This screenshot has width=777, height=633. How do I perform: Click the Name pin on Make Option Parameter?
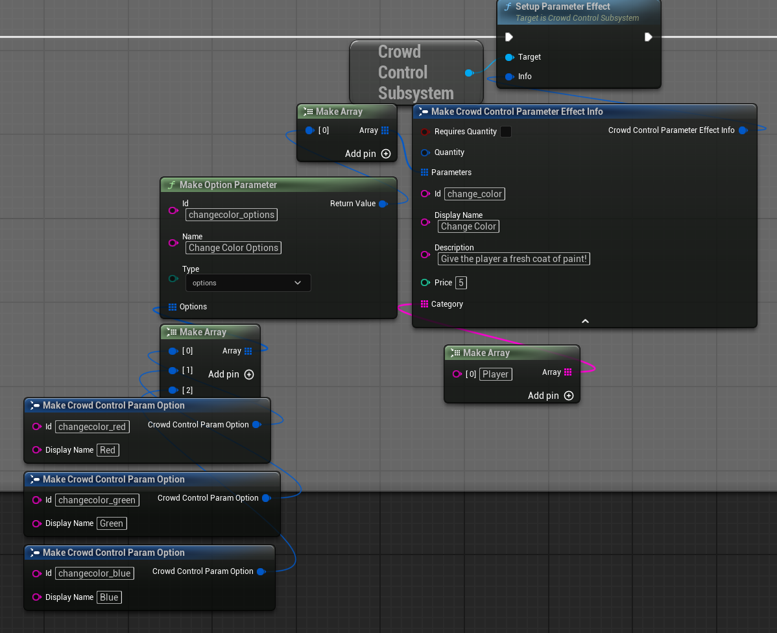pos(173,243)
